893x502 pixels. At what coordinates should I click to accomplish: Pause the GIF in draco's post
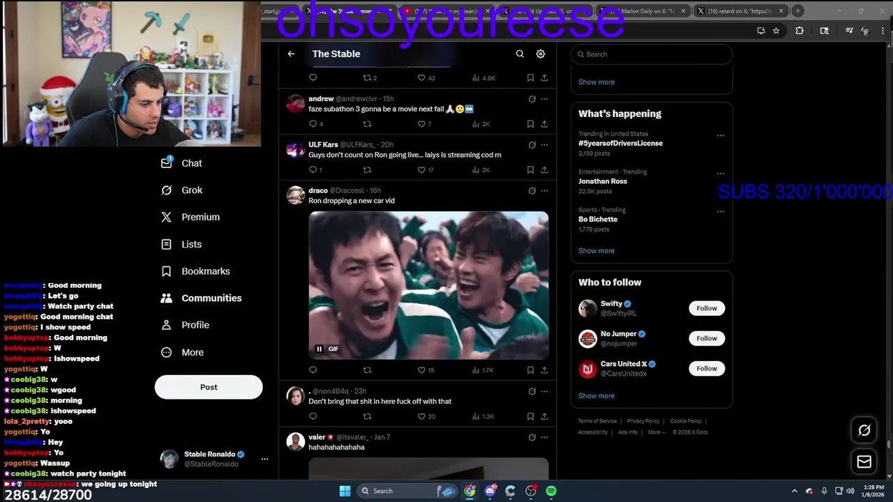pyautogui.click(x=319, y=349)
